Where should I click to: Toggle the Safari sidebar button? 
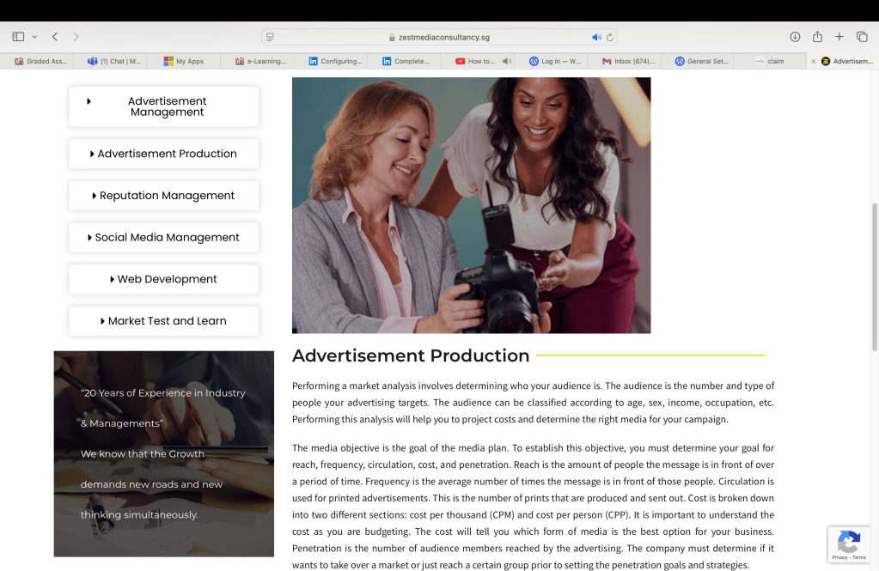(18, 37)
